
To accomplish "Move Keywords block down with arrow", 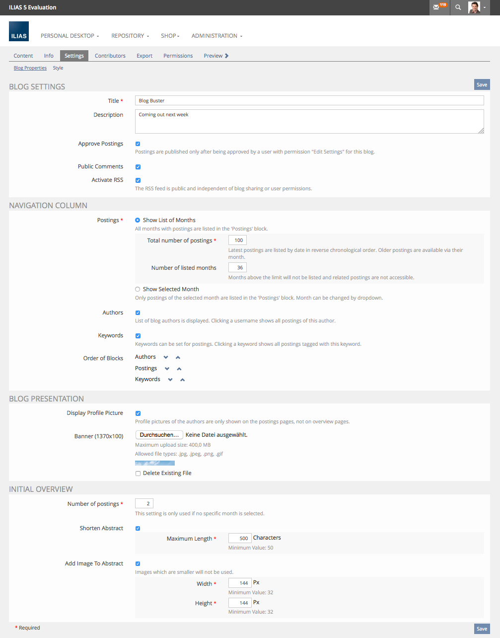I will tap(170, 380).
